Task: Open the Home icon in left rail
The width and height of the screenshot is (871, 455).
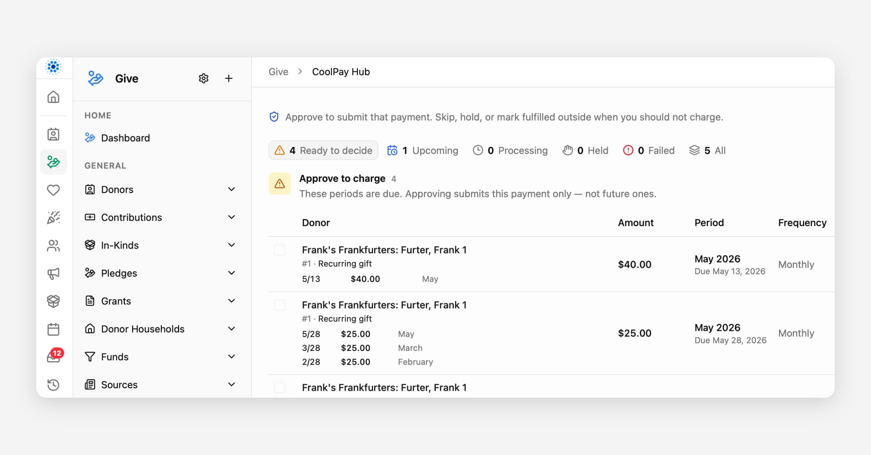Action: click(x=53, y=97)
